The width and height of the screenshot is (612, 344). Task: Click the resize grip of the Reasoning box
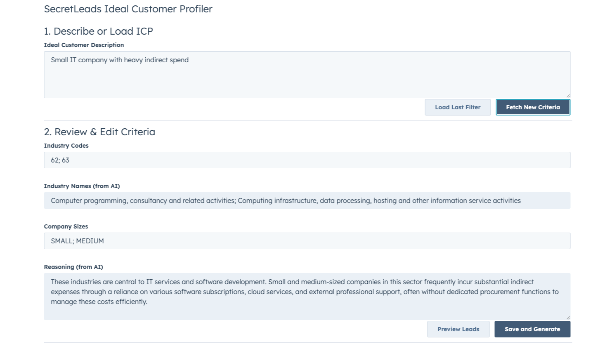568,318
